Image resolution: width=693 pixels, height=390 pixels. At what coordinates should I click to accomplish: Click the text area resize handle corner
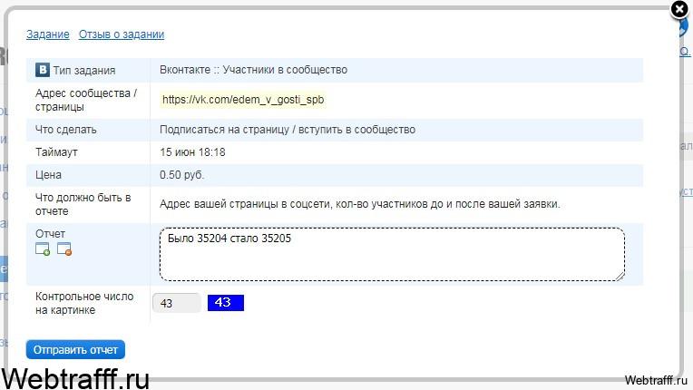pos(620,277)
